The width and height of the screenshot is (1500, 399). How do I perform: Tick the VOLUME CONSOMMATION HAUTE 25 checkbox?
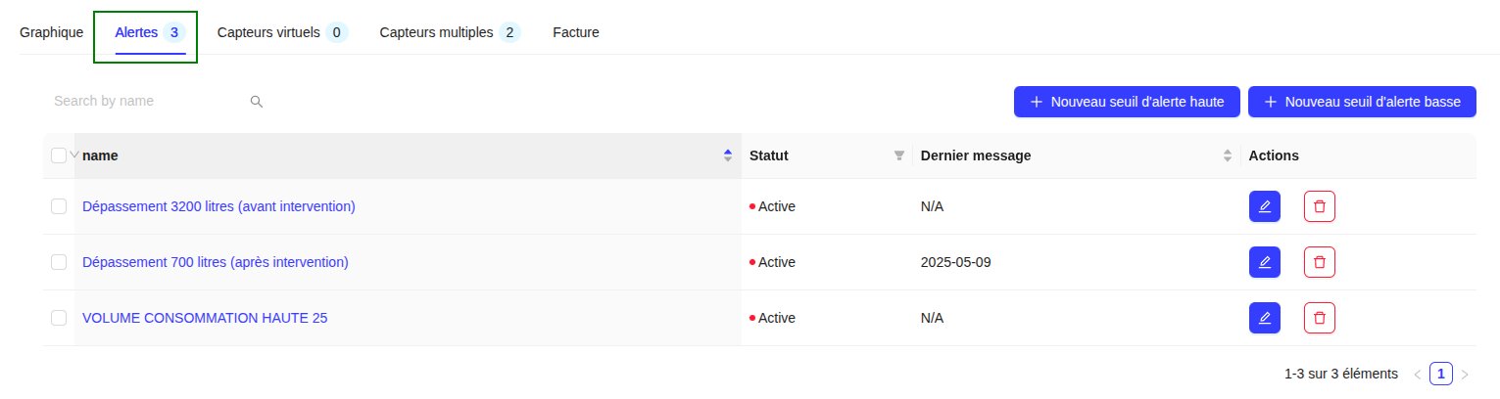point(59,318)
